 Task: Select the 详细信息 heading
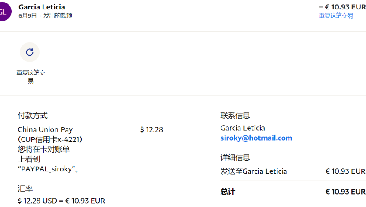(235, 158)
